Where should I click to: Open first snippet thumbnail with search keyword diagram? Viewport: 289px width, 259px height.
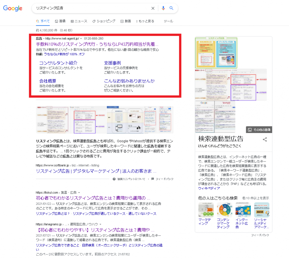point(52,120)
